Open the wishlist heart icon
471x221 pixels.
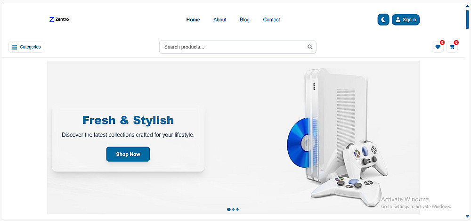tap(438, 47)
